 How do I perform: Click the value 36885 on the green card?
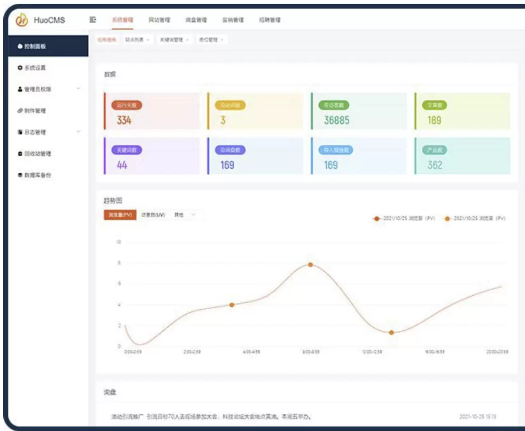[x=337, y=120]
